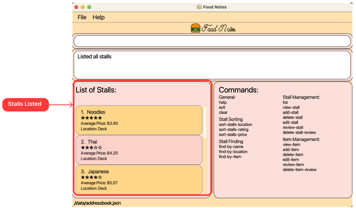Click the 'Commands:' heading

239,90
